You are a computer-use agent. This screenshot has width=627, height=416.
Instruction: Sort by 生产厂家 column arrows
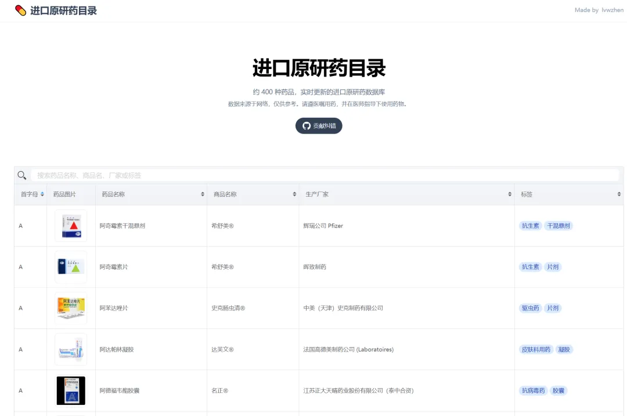click(x=510, y=194)
